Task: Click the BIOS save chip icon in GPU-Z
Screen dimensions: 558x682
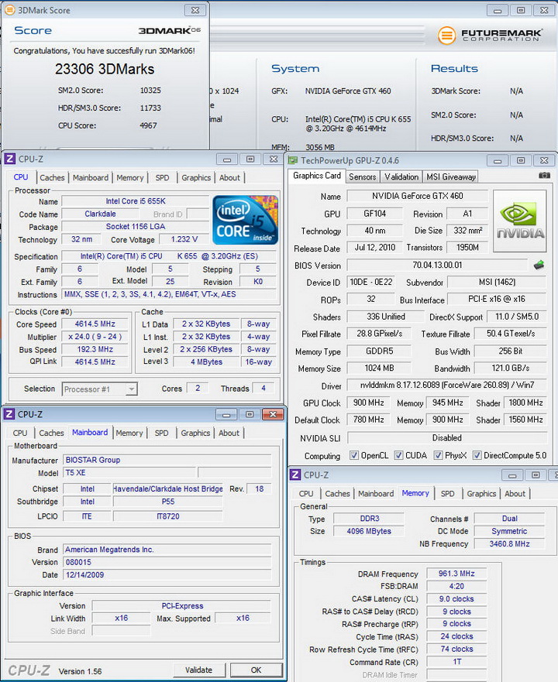Action: click(x=539, y=265)
